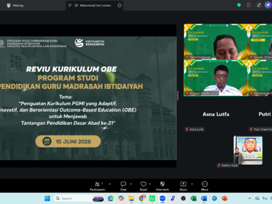Open the AI Companion sparkle icon
Image resolution: width=272 pixels, height=204 pixels.
[268, 5]
